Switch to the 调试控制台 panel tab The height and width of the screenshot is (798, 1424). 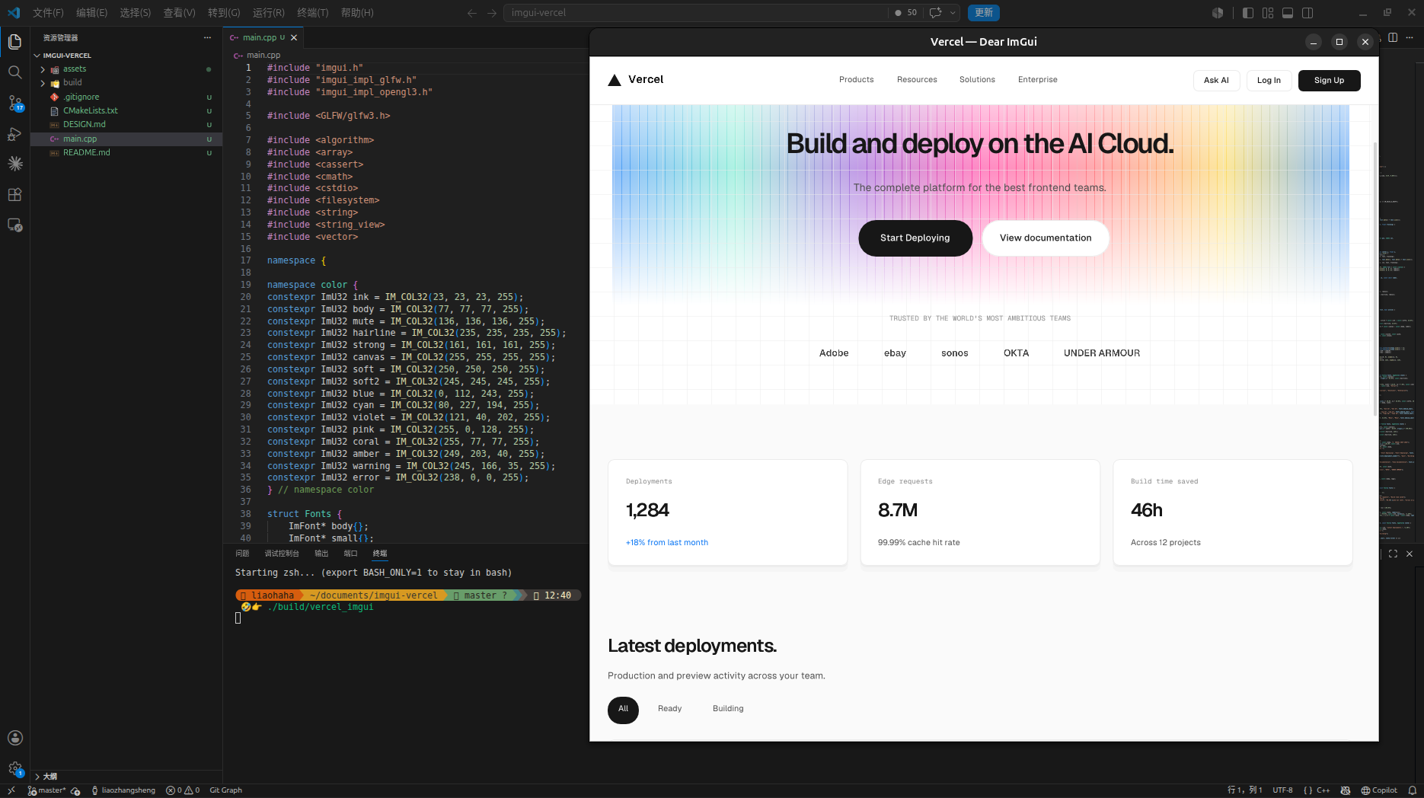pyautogui.click(x=282, y=554)
